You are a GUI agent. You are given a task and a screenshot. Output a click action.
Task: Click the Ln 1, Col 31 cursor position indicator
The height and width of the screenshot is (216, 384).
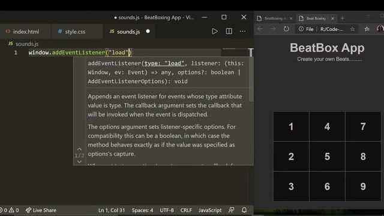pyautogui.click(x=112, y=210)
